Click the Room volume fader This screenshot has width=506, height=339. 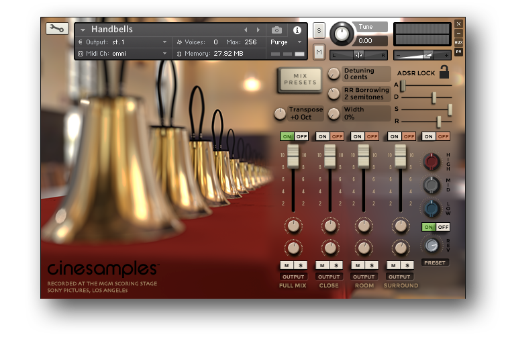tap(363, 156)
